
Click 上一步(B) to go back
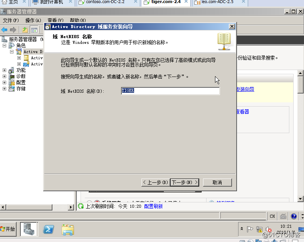tap(156, 182)
